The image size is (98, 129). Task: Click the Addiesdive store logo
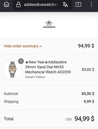click(x=49, y=24)
